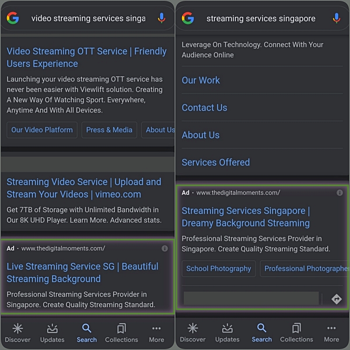Select the Search tab in the left bottom bar
The height and width of the screenshot is (350, 350).
(87, 333)
